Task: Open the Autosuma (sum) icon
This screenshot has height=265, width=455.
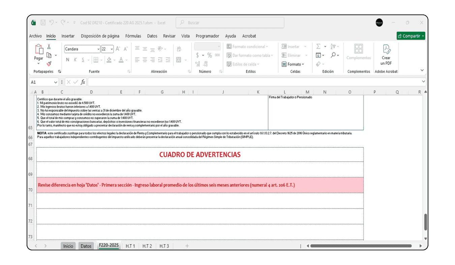Action: (318, 46)
